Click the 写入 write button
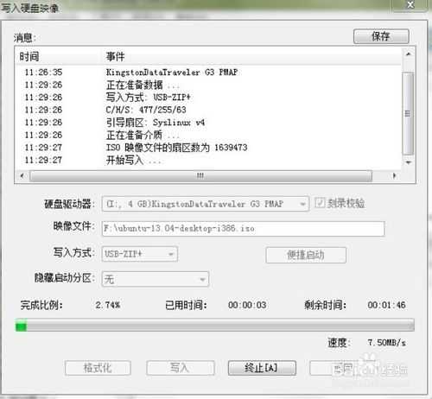The image size is (432, 399). [x=181, y=368]
